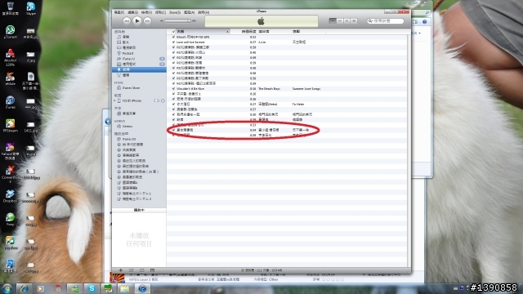Uncheck the Love will live forever checkbox
The height and width of the screenshot is (294, 523).
coord(173,42)
